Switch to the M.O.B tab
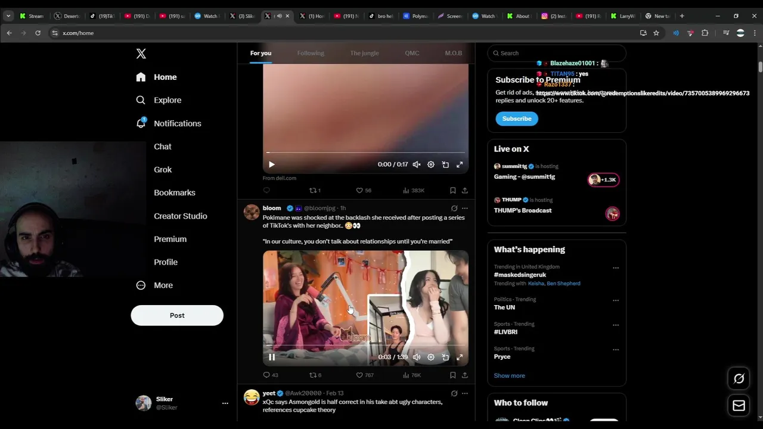 coord(453,53)
